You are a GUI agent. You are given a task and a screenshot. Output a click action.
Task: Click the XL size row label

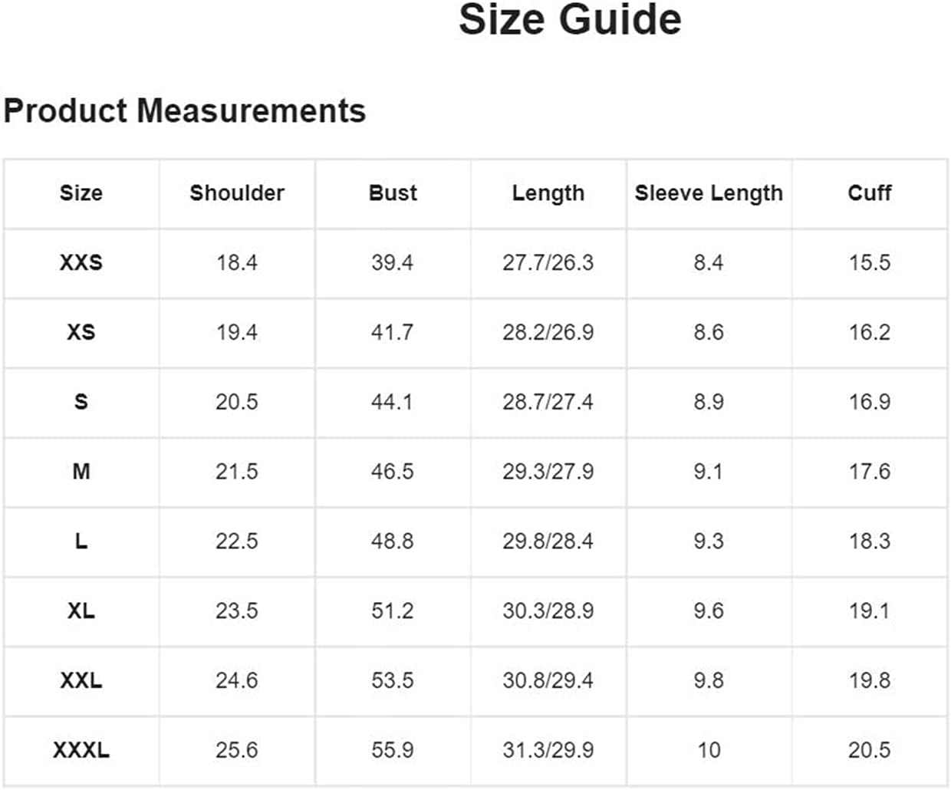tap(81, 611)
